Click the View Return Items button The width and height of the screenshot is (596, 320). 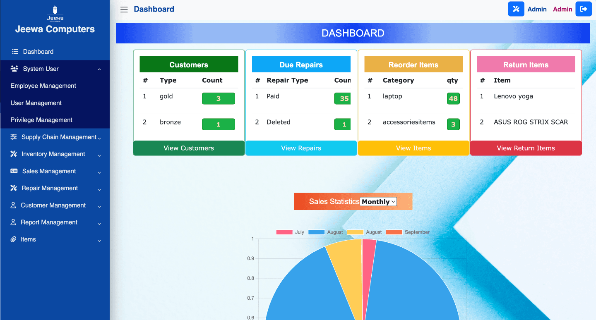(x=526, y=148)
